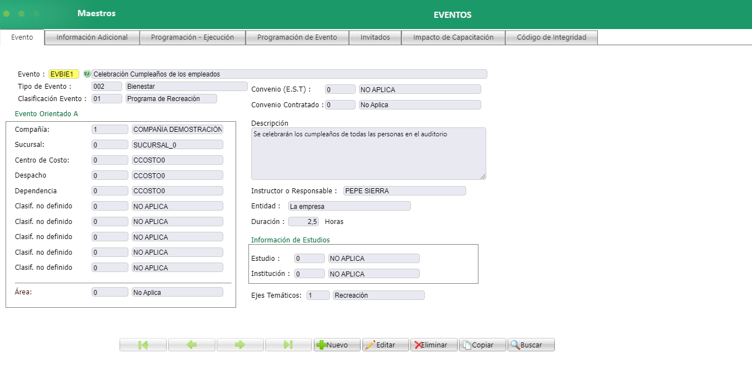Click the EVBIE1 event code field
Screen dimensions: 752x367
[x=64, y=74]
